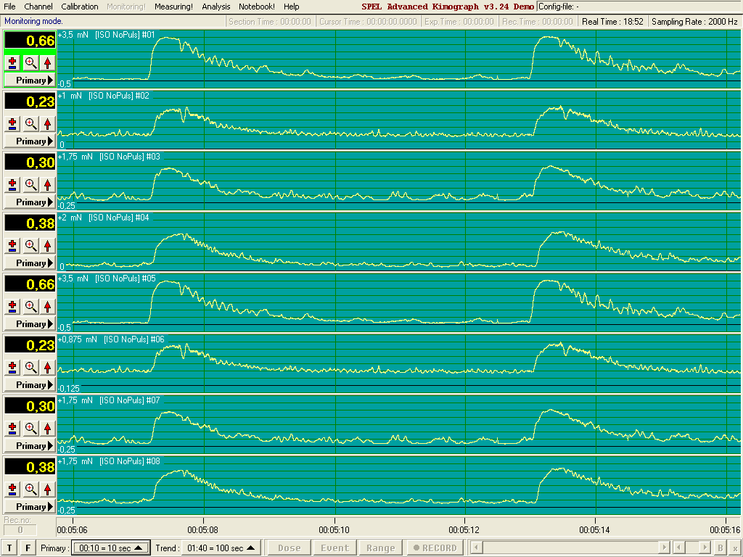Viewport: 743px width, 557px height.
Task: Click the red up-arrow icon for channel #02
Action: point(47,123)
